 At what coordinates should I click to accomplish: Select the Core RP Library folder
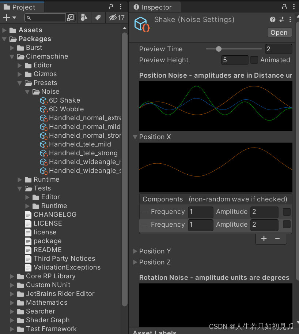(46, 276)
